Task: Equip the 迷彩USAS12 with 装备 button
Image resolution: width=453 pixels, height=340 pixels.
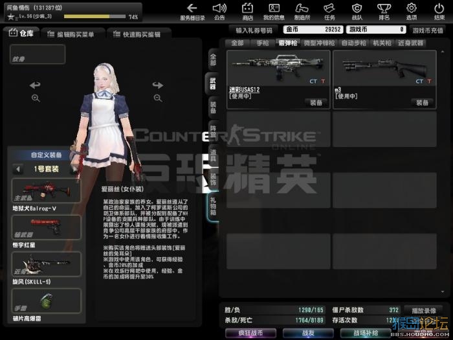Action: coord(316,102)
